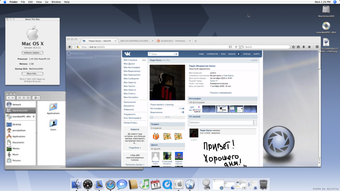Open the Finder Action gear dropdown
This screenshot has width=340, height=191.
point(36,98)
